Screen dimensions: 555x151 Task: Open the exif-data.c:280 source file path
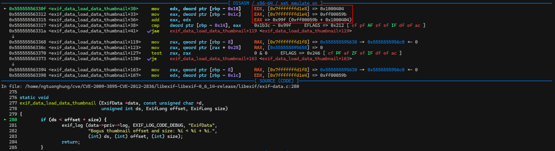[x=162, y=86]
